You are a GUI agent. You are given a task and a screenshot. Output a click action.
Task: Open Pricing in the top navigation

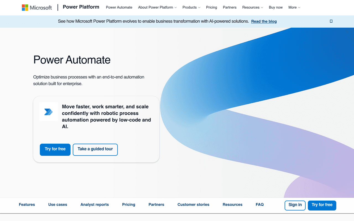212,7
